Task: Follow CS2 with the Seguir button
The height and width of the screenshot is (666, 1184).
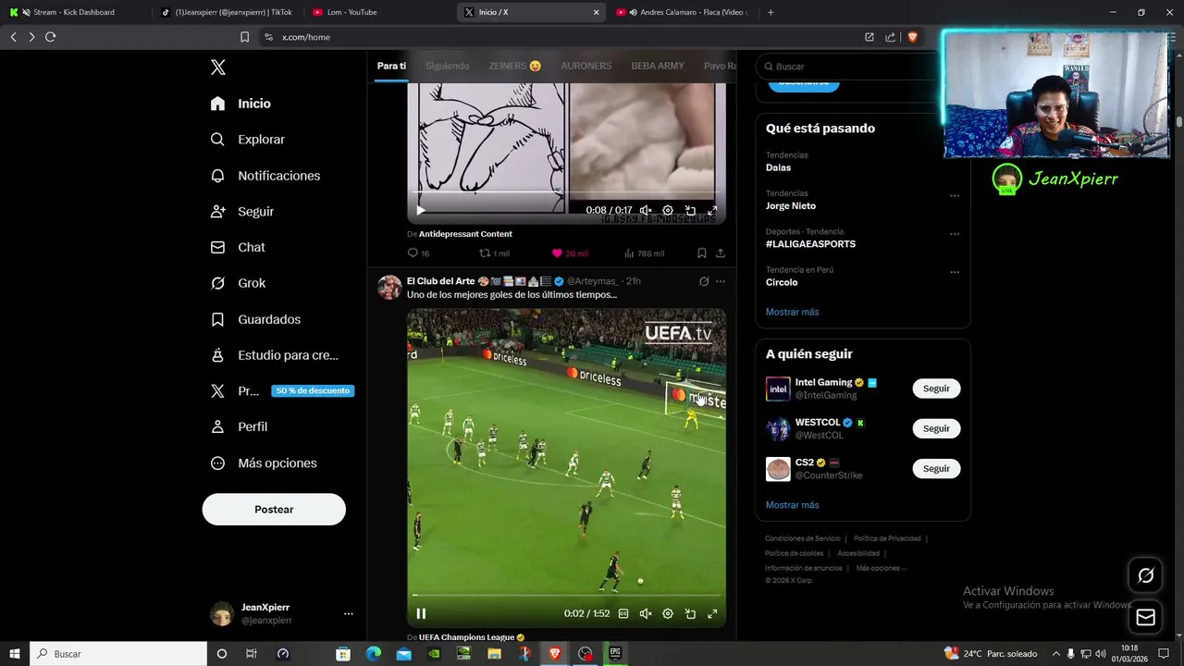Action: 936,469
